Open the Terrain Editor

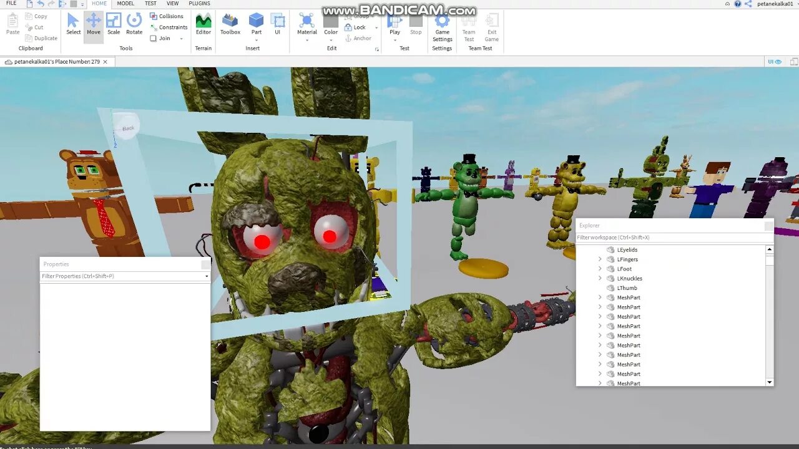[x=203, y=24]
